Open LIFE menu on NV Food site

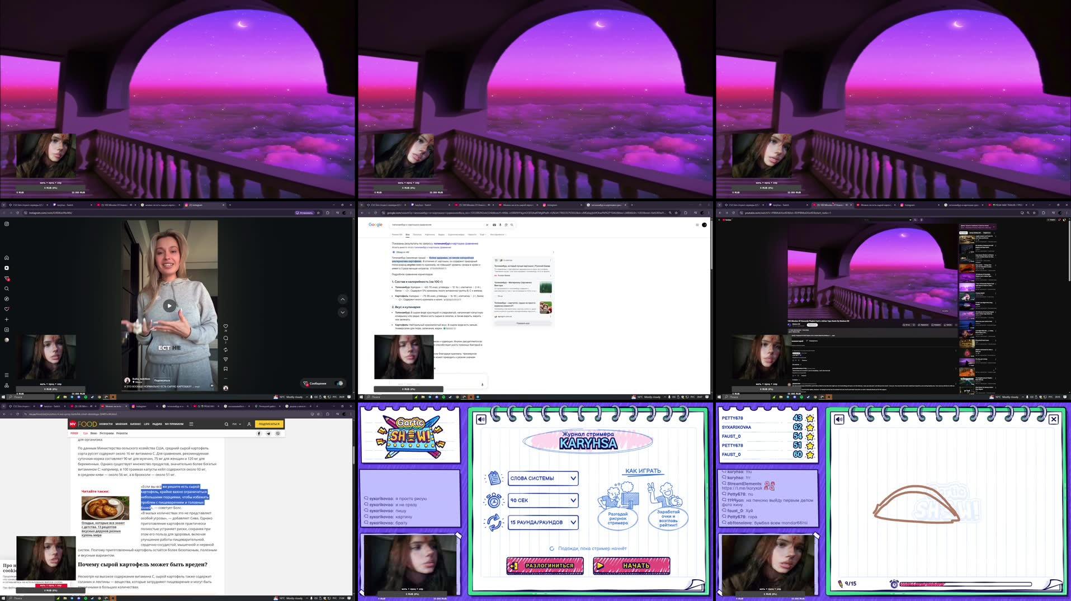tap(147, 424)
